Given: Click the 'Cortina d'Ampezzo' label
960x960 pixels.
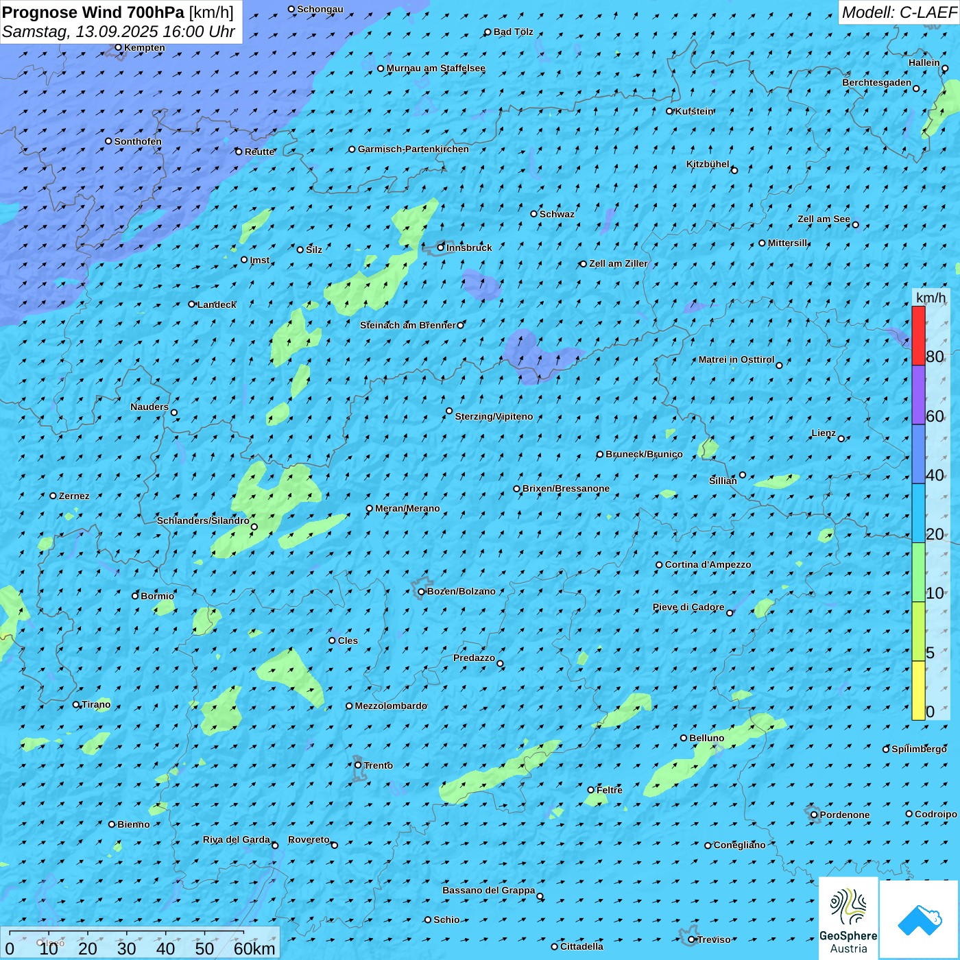Looking at the screenshot, I should click(x=708, y=564).
